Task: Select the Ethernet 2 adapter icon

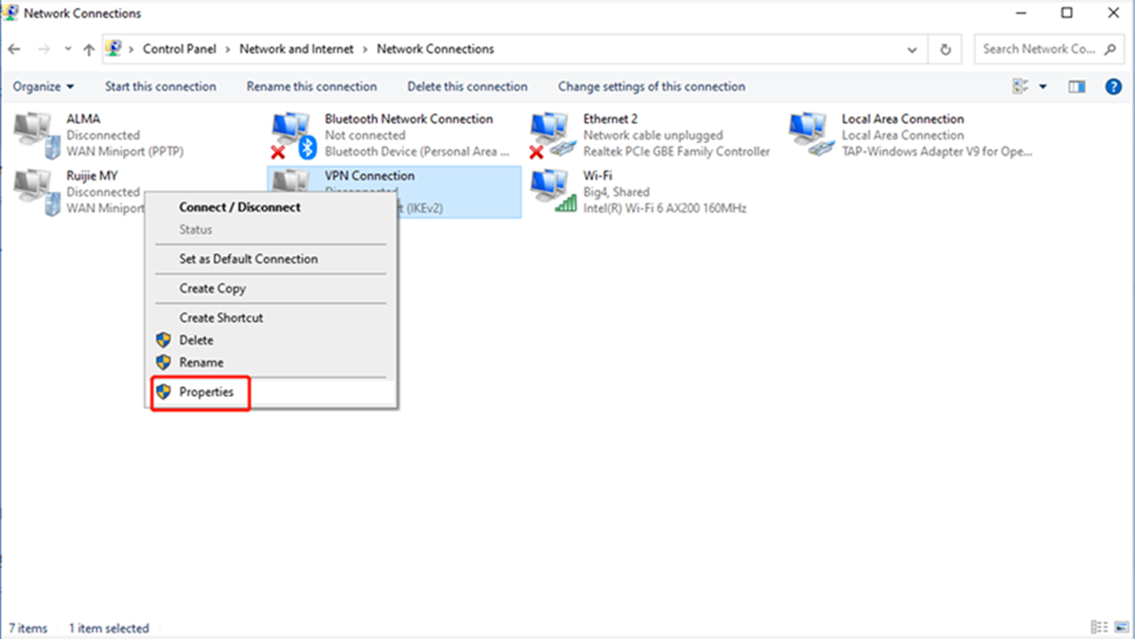Action: [x=552, y=135]
